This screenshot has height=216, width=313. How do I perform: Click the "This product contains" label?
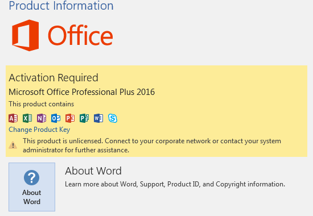[x=42, y=104]
